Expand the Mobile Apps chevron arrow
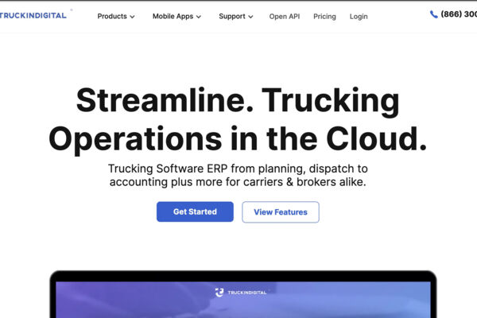This screenshot has width=477, height=318. 199,17
